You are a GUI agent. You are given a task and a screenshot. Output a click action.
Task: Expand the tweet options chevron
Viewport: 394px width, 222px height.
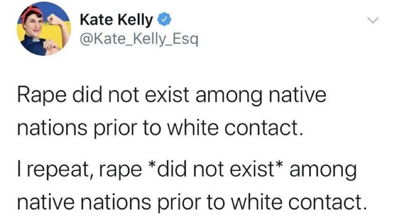pos(372,20)
